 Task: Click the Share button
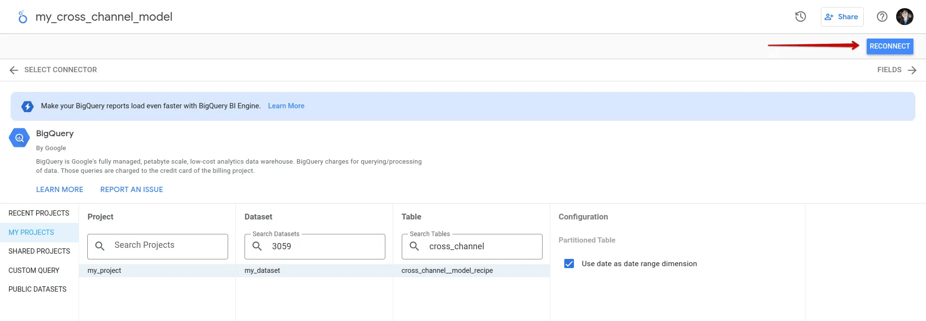842,17
